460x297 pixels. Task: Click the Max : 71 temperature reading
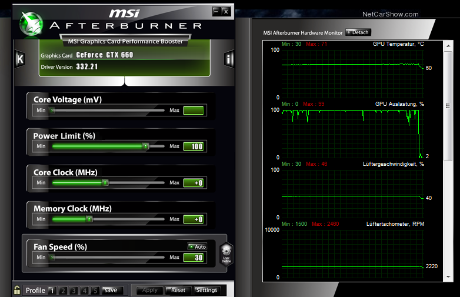[316, 44]
